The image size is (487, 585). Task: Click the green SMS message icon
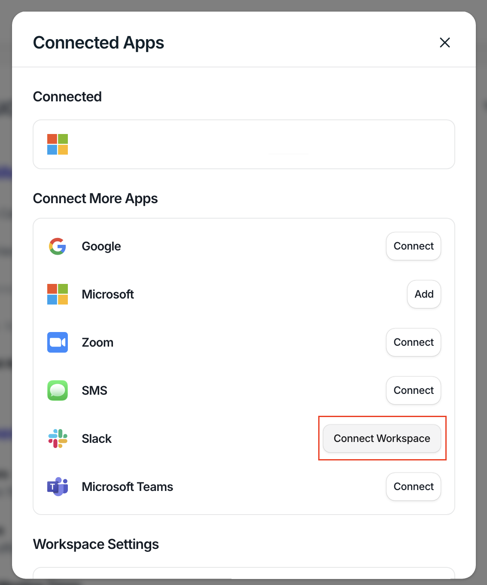click(58, 390)
